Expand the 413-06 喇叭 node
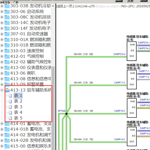 coord(2,73)
